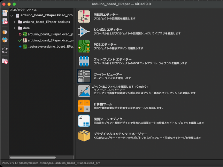The image size is (223, 167).
Task: Select the data folder name
Action: pos(26,28)
